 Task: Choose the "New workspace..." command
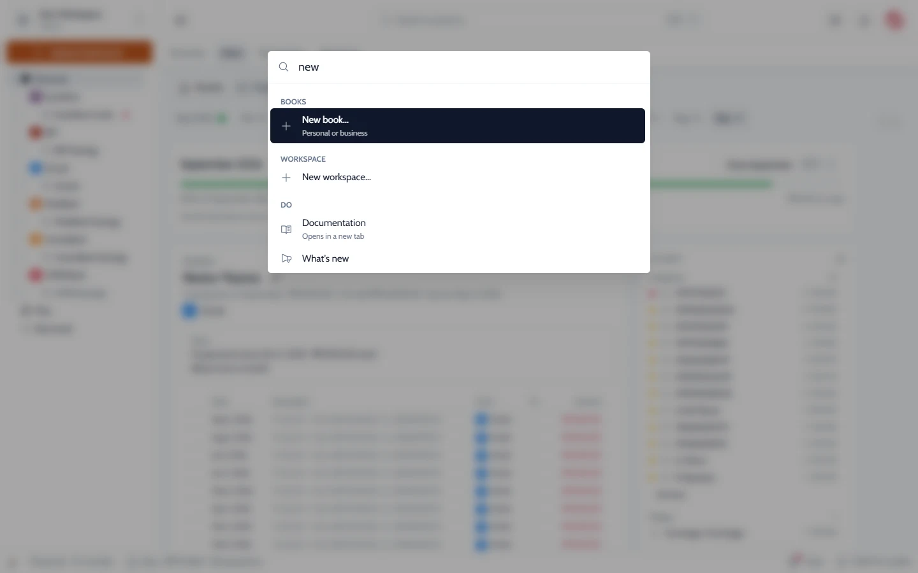pos(458,177)
